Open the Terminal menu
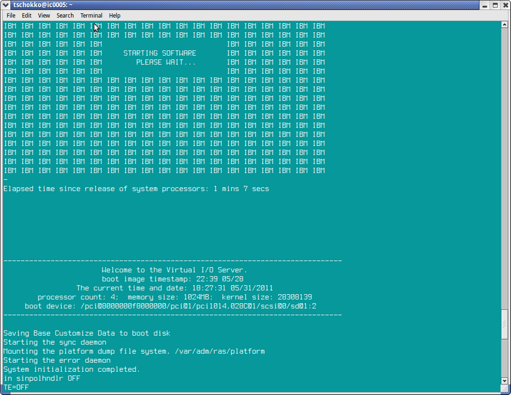The image size is (511, 395). click(91, 16)
